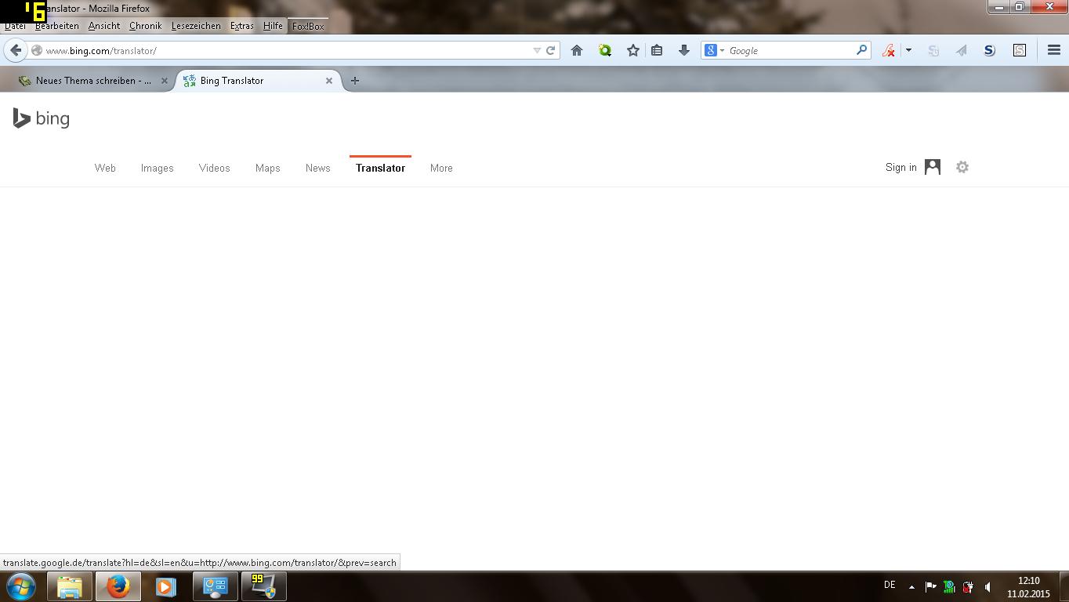Open the downloads arrow icon
Screen dimensions: 1069x602
[683, 50]
